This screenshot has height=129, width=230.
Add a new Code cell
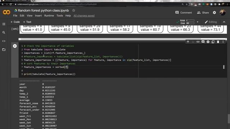click(x=15, y=22)
